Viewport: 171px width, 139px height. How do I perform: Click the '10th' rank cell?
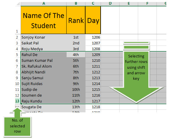click(x=76, y=89)
